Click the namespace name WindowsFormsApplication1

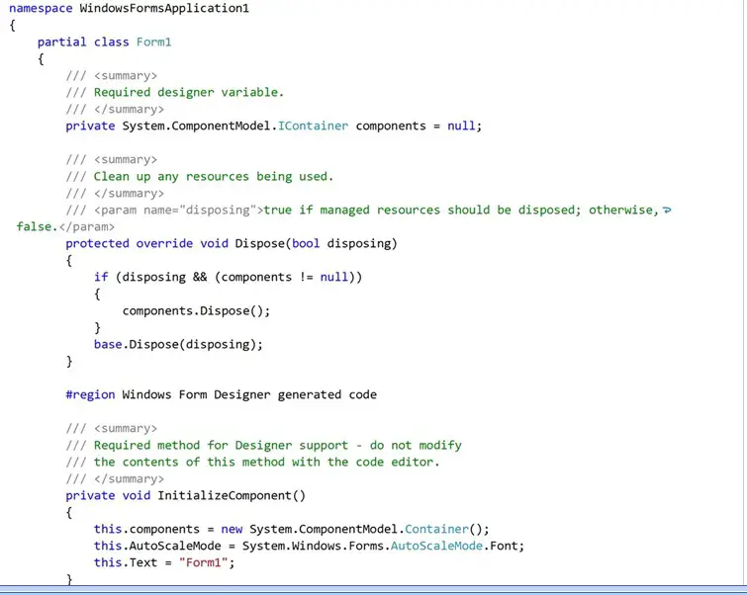point(164,8)
